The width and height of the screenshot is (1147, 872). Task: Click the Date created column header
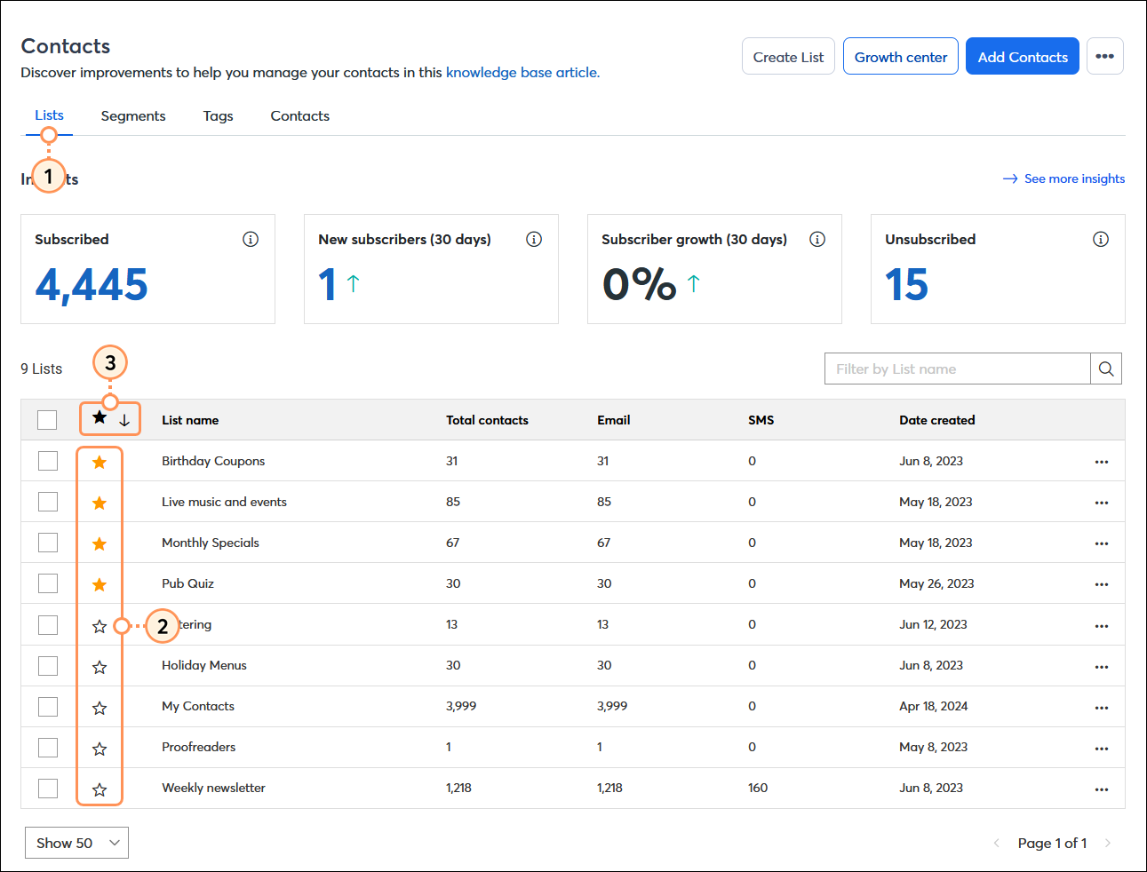click(936, 420)
